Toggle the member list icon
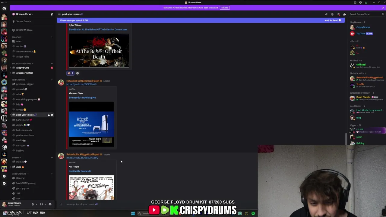 click(344, 14)
